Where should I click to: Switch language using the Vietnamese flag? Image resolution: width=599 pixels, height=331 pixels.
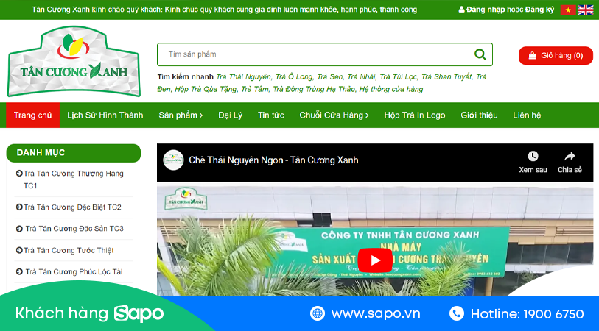point(567,10)
